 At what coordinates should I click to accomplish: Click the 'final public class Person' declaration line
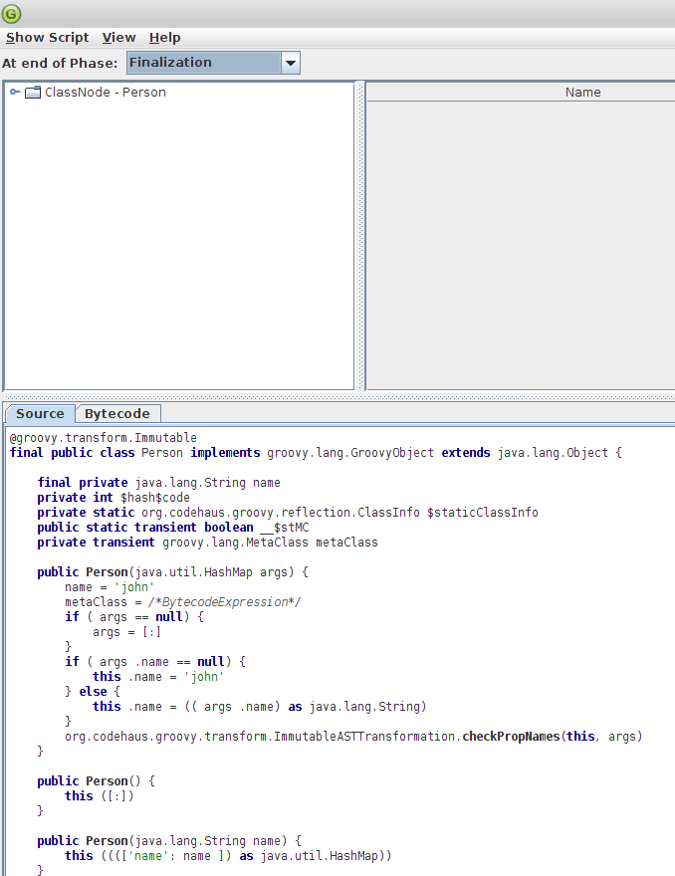click(316, 453)
